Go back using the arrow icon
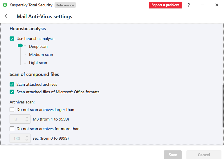This screenshot has height=164, width=224. (7, 16)
